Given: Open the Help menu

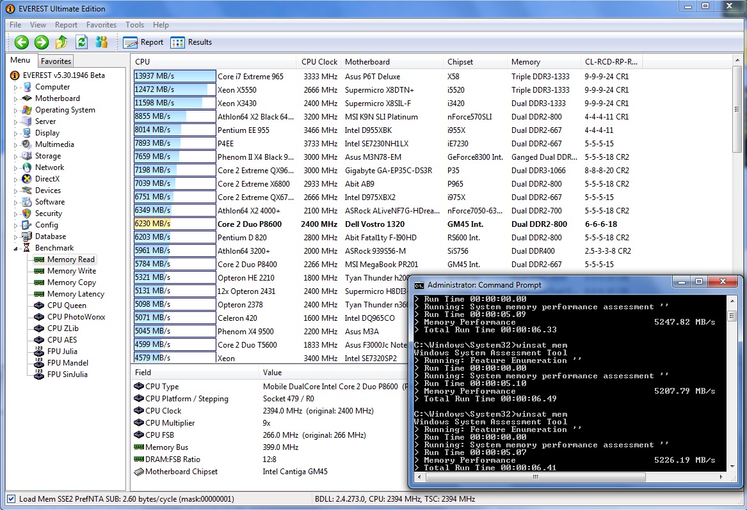Looking at the screenshot, I should pos(161,25).
